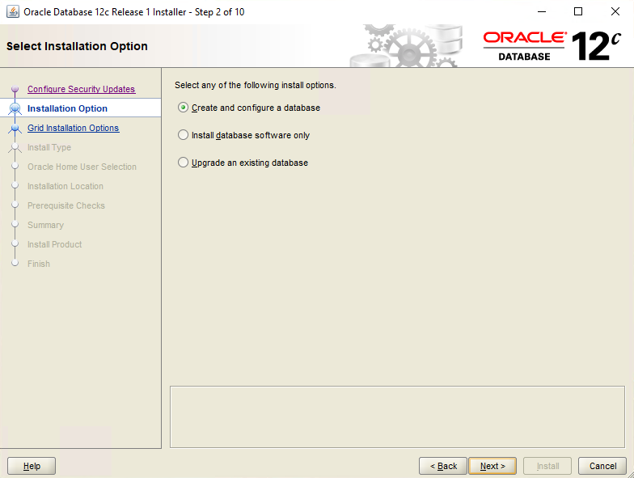This screenshot has height=478, width=634.
Task: Click the Installation Option step
Action: [x=68, y=108]
